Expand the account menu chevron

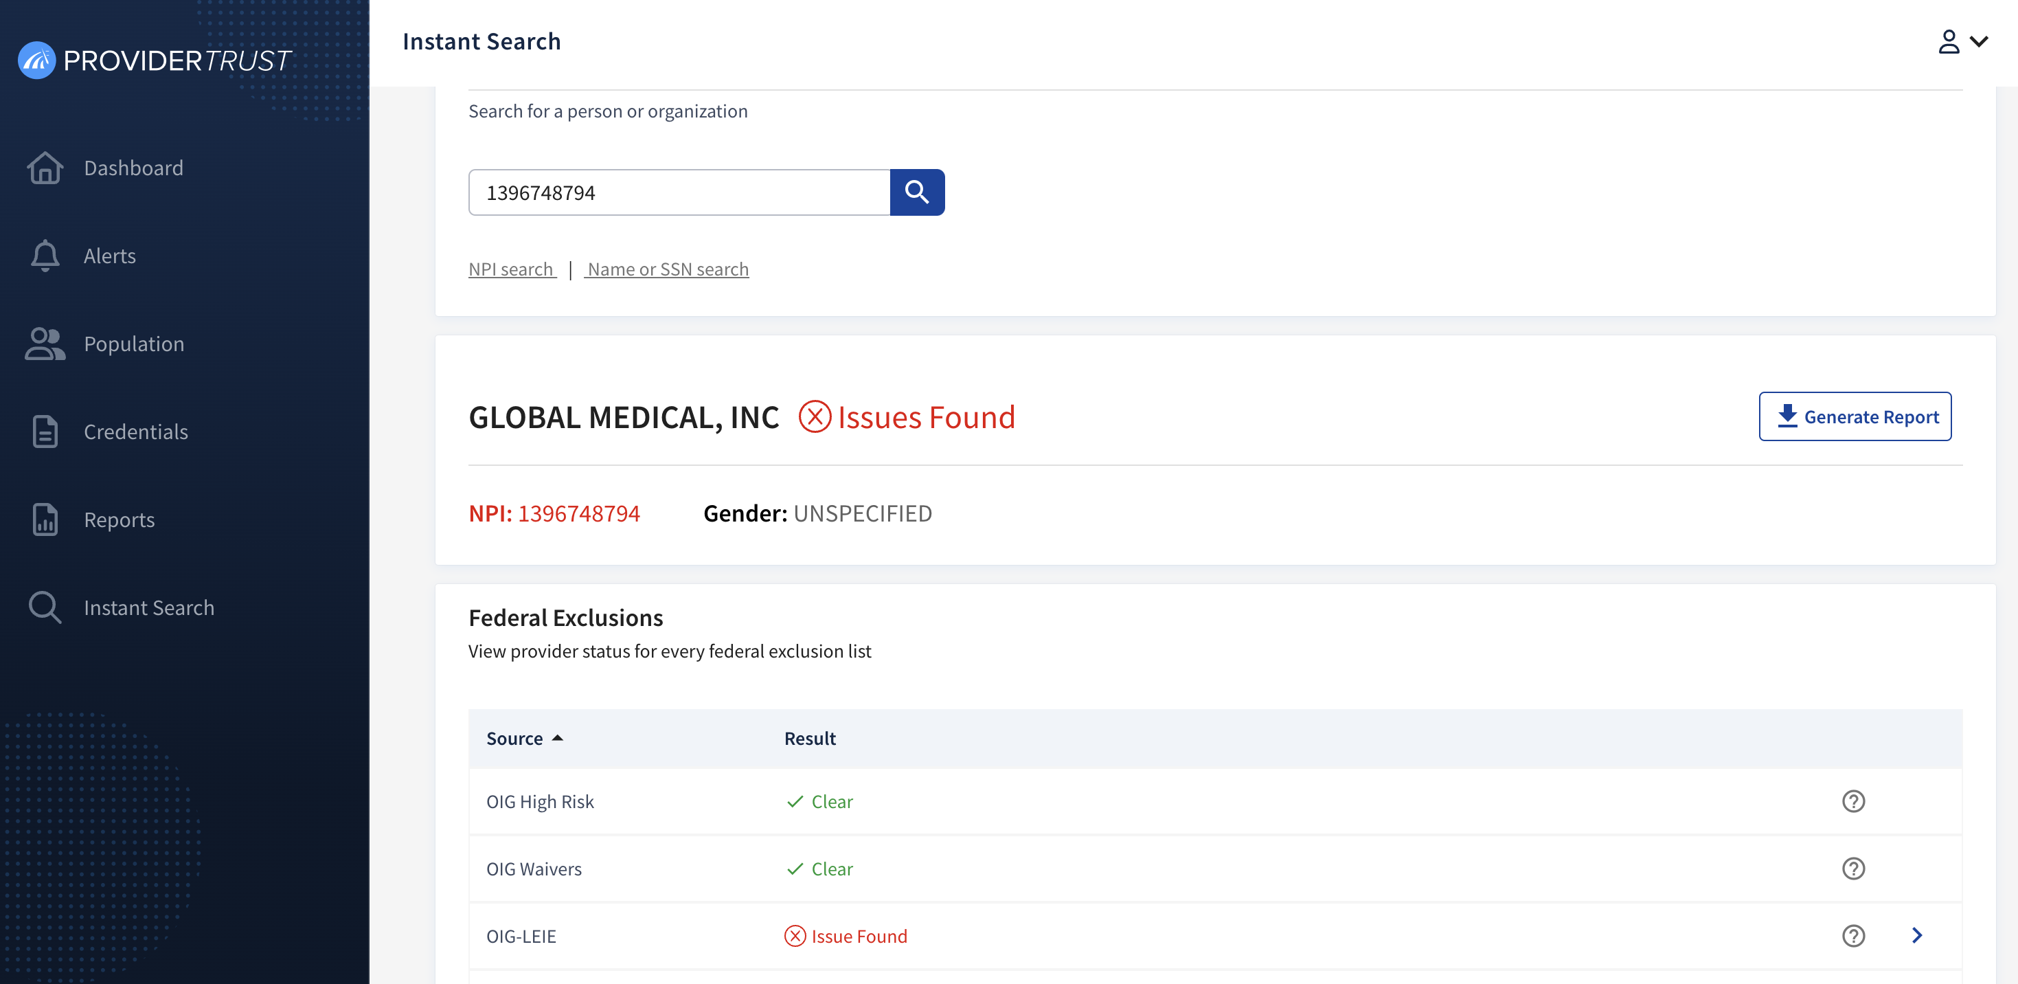pos(1979,41)
